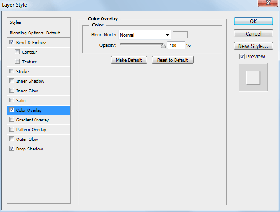Disable the Drop Shadow checkbox
This screenshot has width=280, height=212.
tap(11, 149)
